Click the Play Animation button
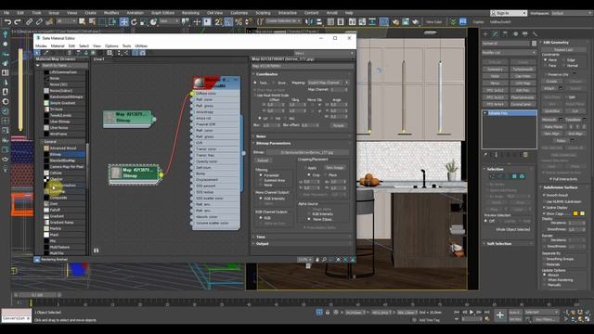 pos(471,312)
